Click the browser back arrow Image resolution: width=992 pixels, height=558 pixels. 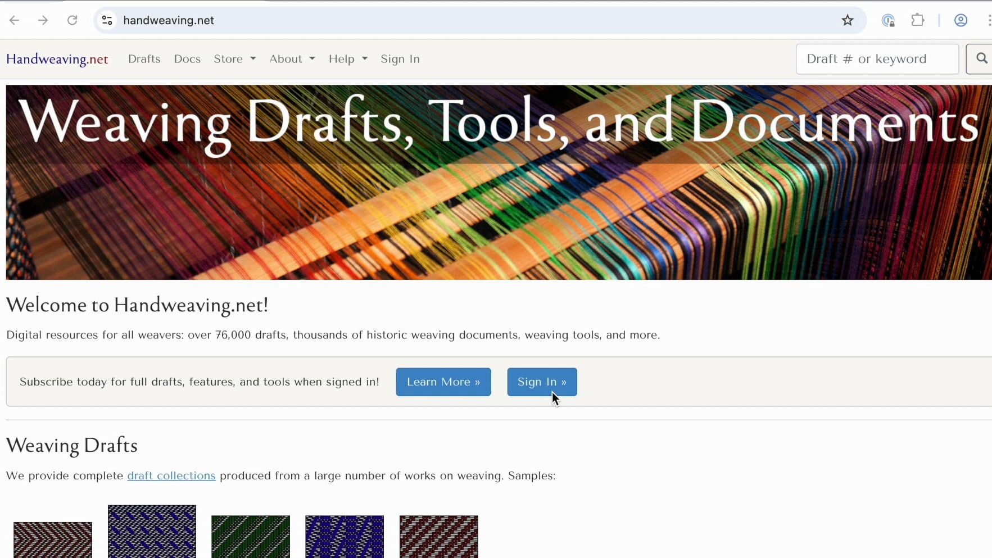pyautogui.click(x=15, y=20)
